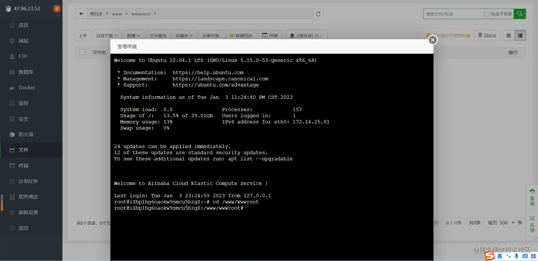The width and height of the screenshot is (538, 261).
Task: Click the 文件 folder icon in sidebar
Action: pos(12,150)
